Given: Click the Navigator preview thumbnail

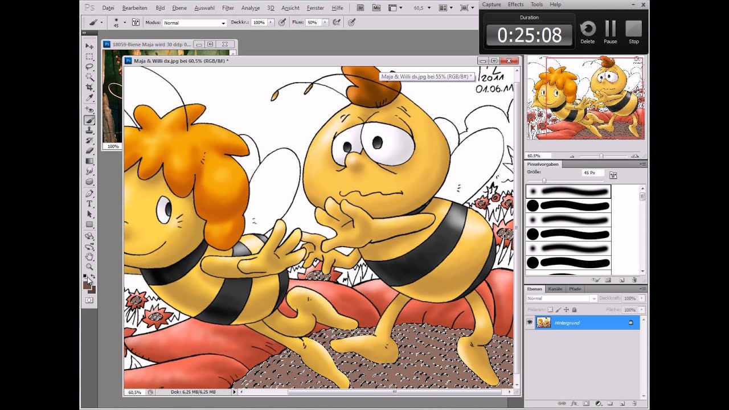Looking at the screenshot, I should pyautogui.click(x=585, y=98).
